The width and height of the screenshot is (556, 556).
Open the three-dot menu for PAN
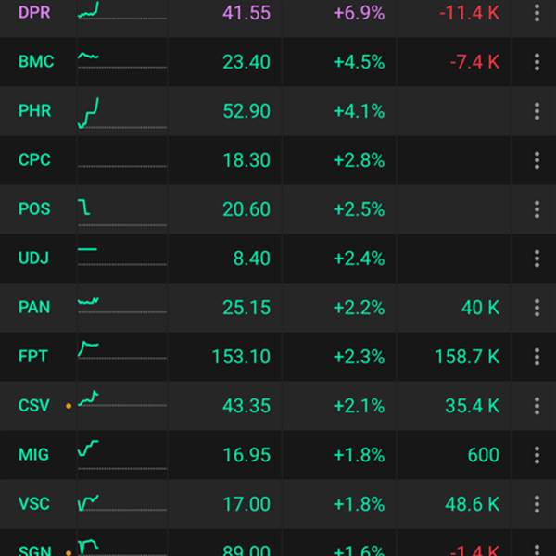(x=537, y=308)
